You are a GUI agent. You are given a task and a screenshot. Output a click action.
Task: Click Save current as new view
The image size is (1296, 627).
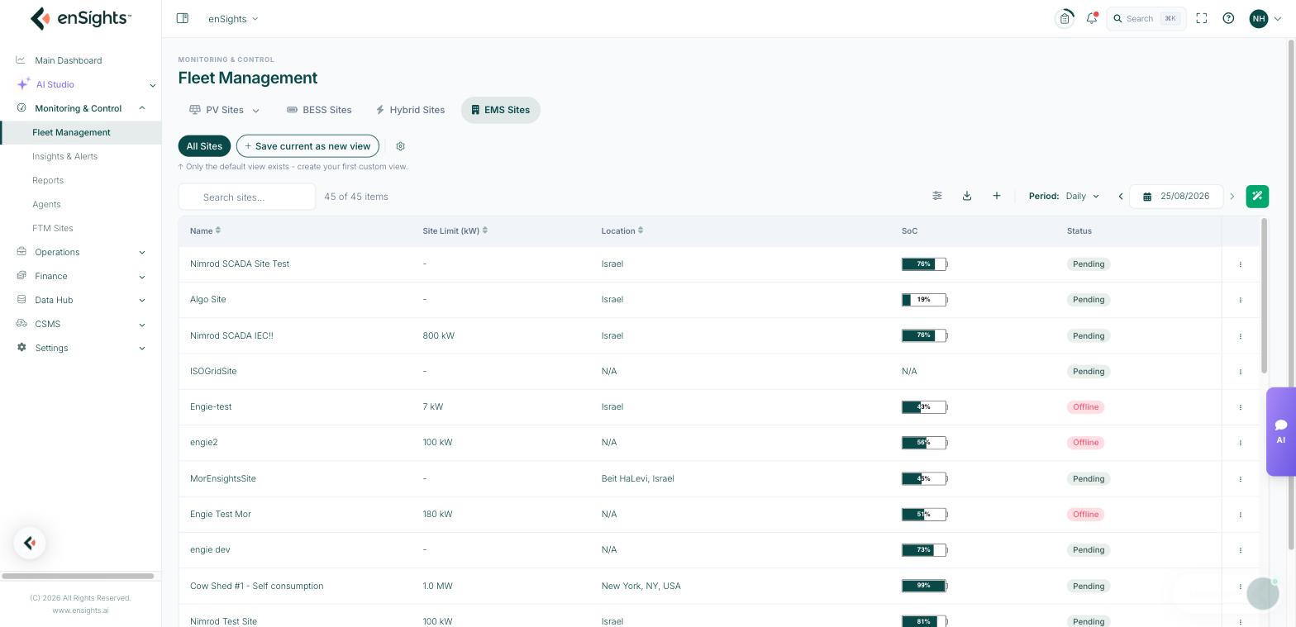pos(307,146)
